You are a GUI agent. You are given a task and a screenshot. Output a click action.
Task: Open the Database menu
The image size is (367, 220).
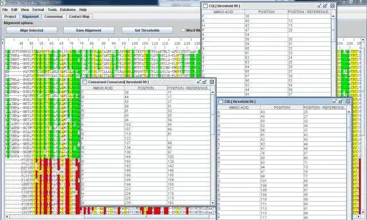coord(68,10)
